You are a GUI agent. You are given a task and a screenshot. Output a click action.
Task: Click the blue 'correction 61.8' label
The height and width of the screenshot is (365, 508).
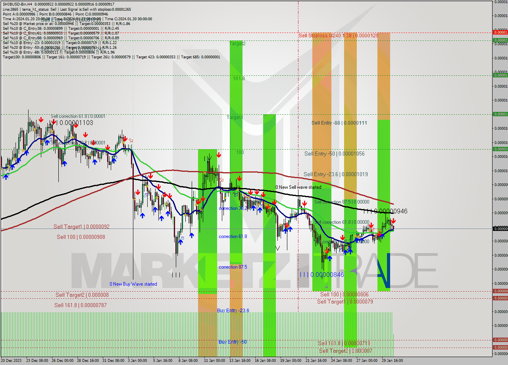click(233, 236)
